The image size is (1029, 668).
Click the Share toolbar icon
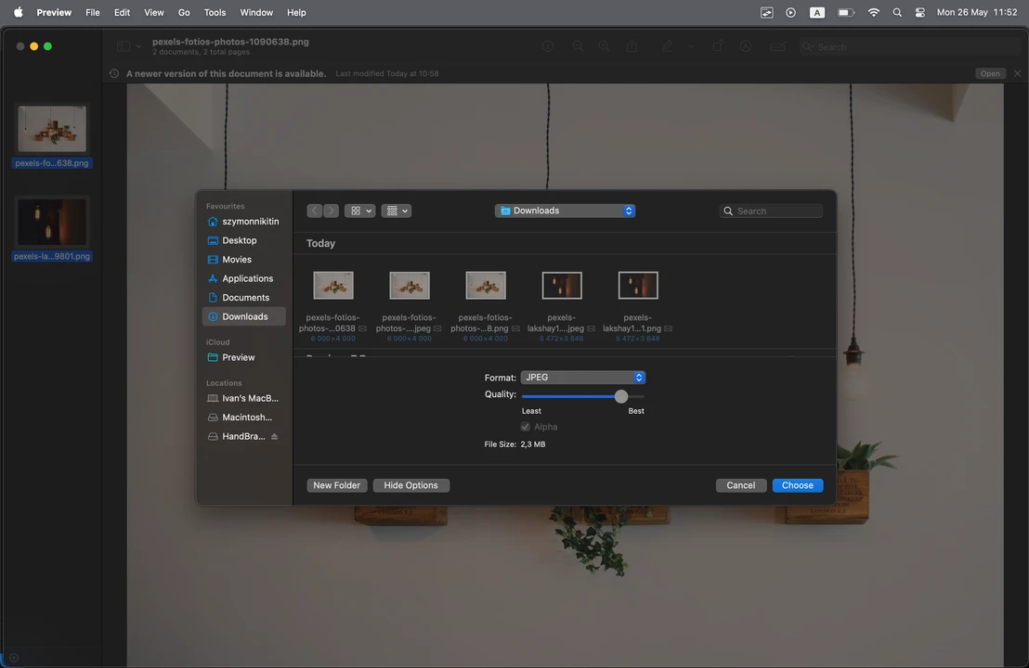[x=632, y=45]
